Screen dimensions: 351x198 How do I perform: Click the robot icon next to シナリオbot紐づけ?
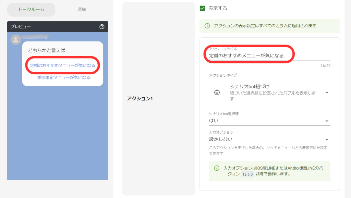tap(217, 92)
